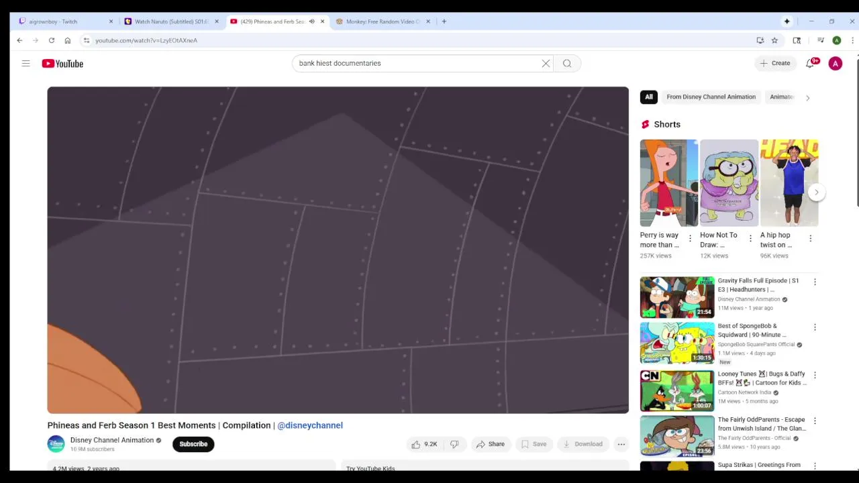Open options for Looney Tunes video
The image size is (859, 483).
pyautogui.click(x=815, y=375)
